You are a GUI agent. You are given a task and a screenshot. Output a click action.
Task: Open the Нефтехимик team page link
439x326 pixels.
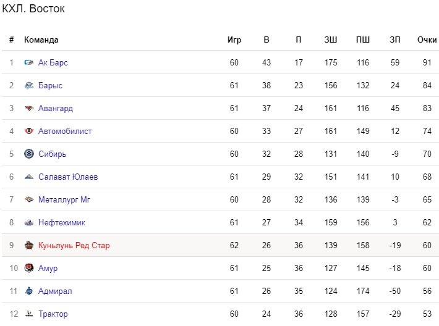click(62, 222)
